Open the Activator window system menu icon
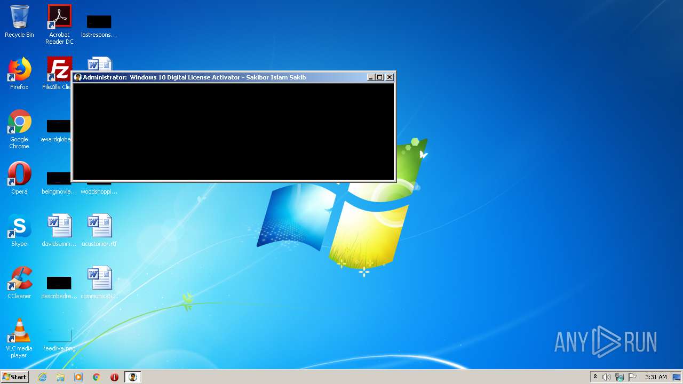The width and height of the screenshot is (683, 384). [x=78, y=77]
